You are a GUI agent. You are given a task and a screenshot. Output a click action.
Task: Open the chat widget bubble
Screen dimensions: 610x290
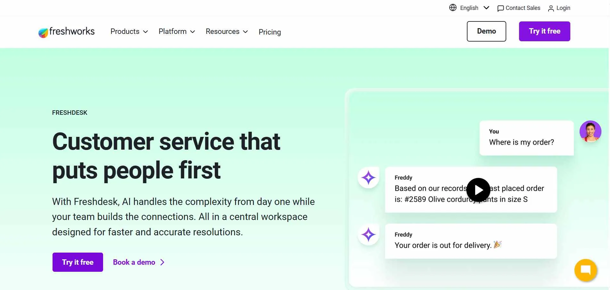585,270
